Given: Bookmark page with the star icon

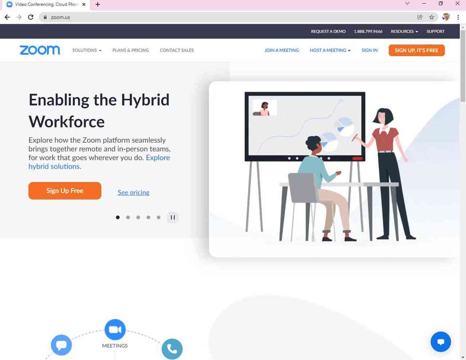Looking at the screenshot, I should point(432,17).
